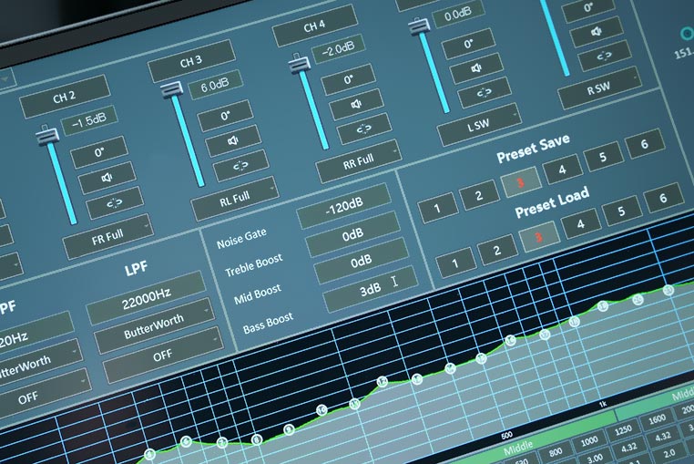
Task: Load preset 1 under Preset Load
Action: point(456,263)
